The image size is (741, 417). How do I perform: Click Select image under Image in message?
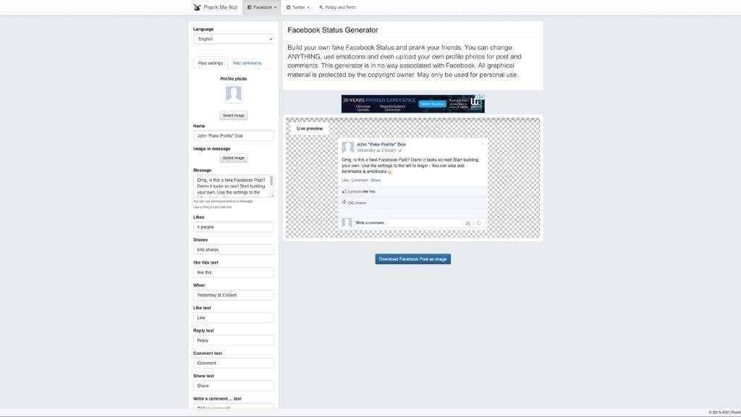(233, 158)
